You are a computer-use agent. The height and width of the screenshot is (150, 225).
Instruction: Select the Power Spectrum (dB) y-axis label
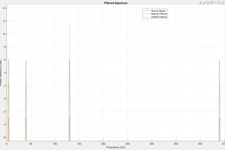[1, 73]
